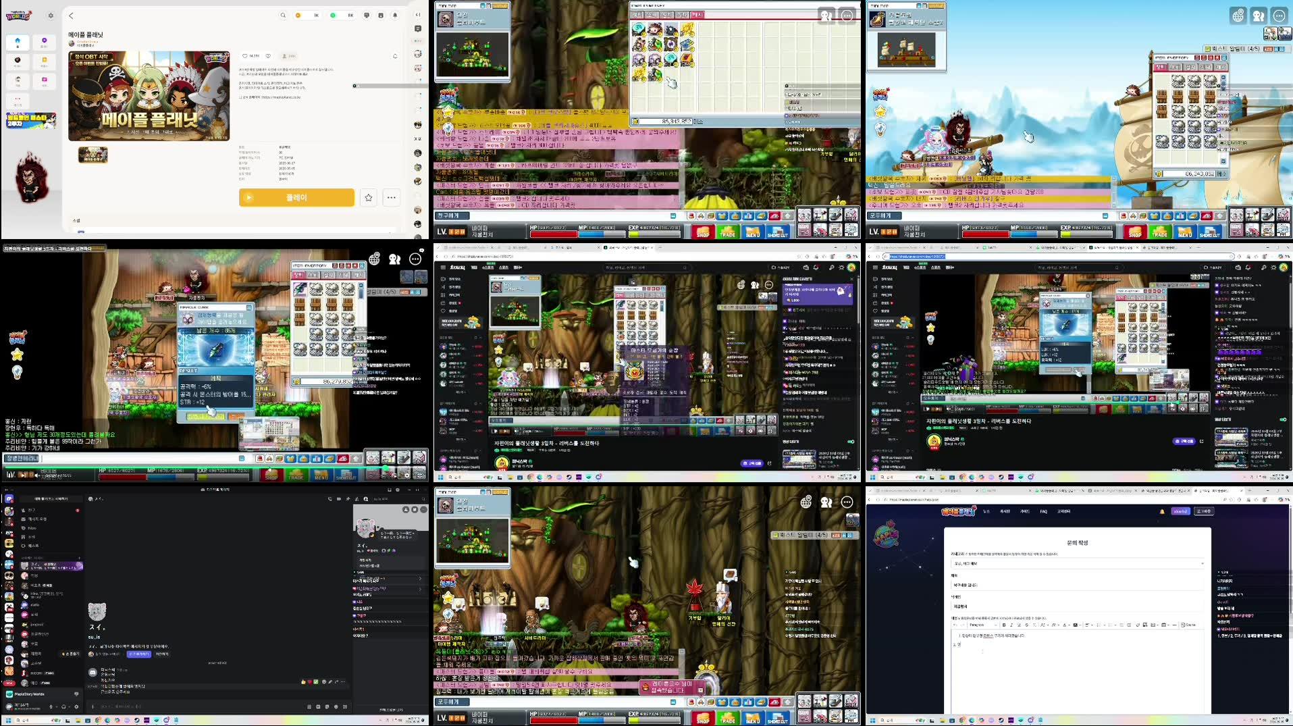Toggle bold in inquiry editor toolbar
This screenshot has width=1293, height=726.
click(x=1004, y=625)
